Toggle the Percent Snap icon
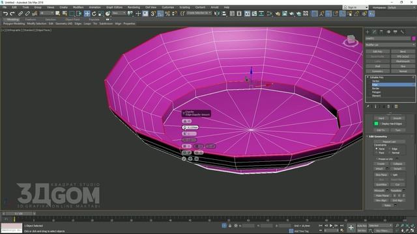Viewport: 417px width, 234px height. (x=167, y=14)
